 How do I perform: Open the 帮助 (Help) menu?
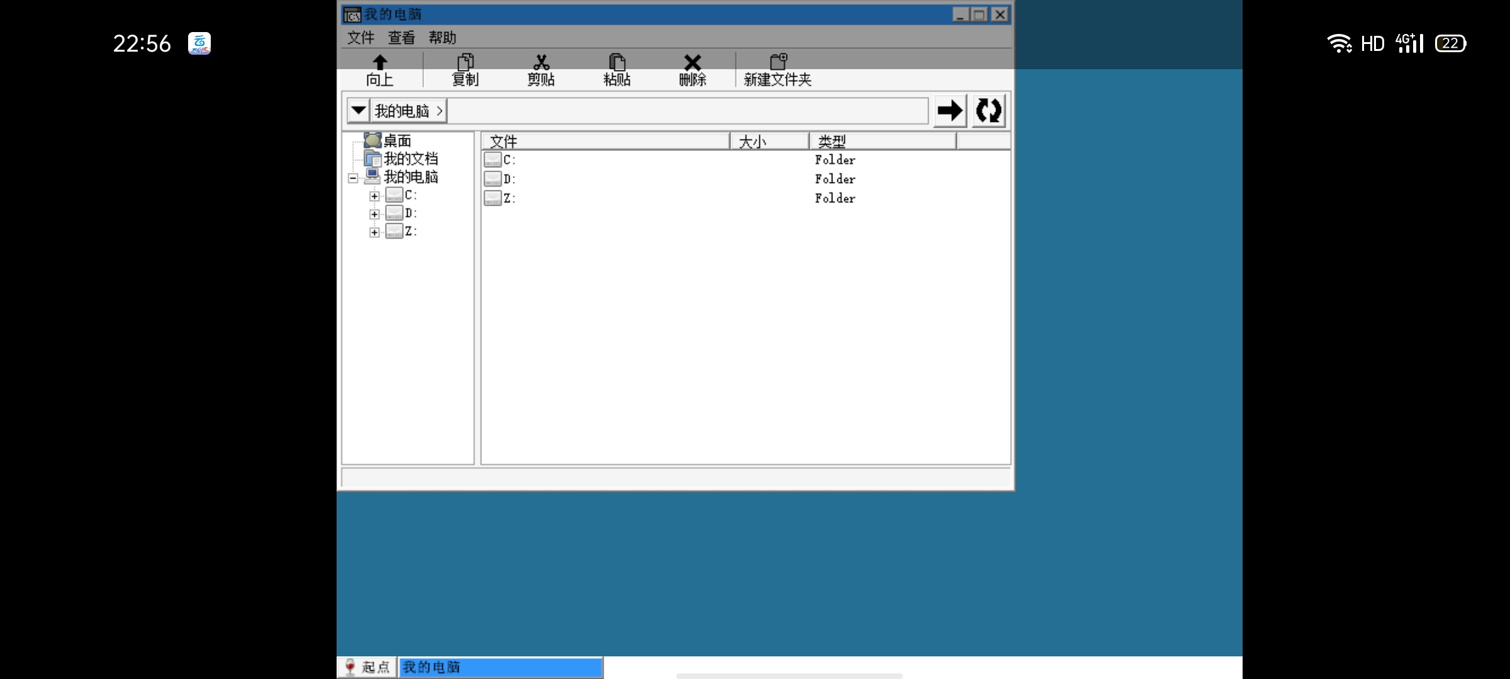442,38
